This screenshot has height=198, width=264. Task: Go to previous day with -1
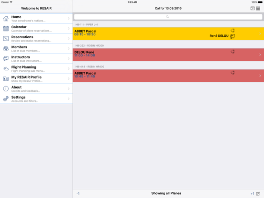[78, 194]
